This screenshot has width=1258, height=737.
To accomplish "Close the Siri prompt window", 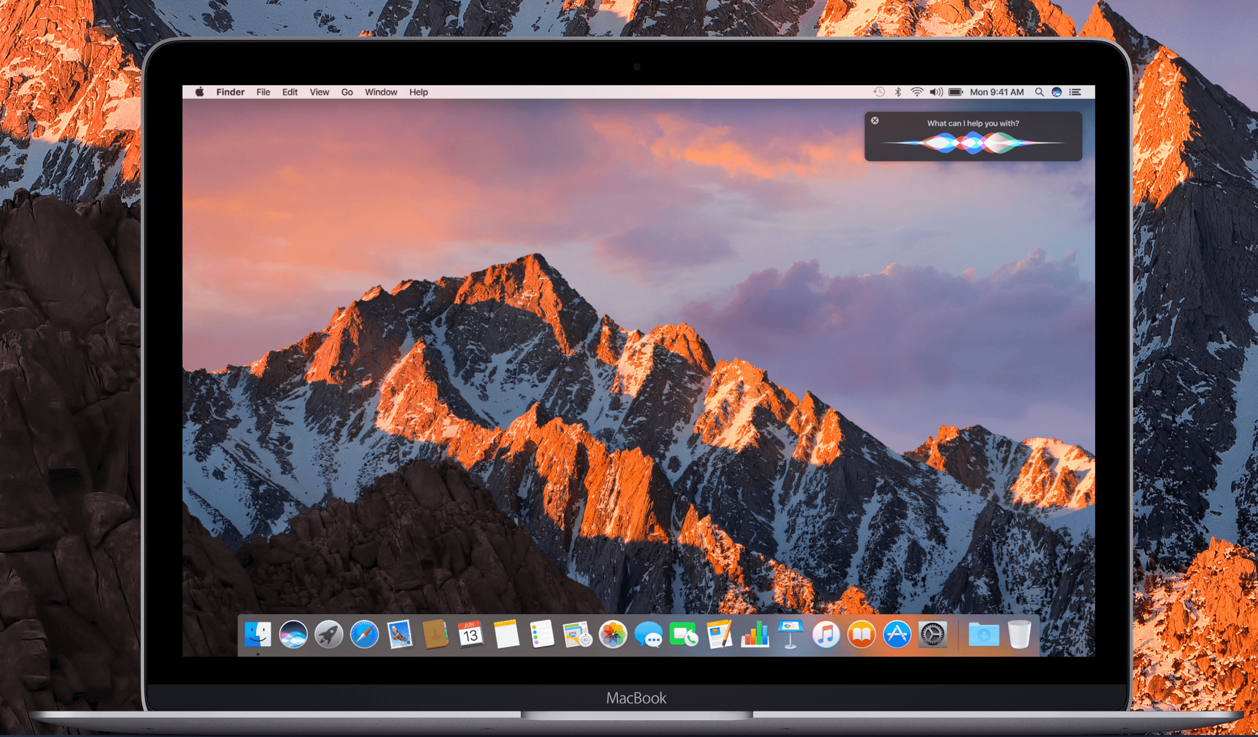I will [875, 121].
